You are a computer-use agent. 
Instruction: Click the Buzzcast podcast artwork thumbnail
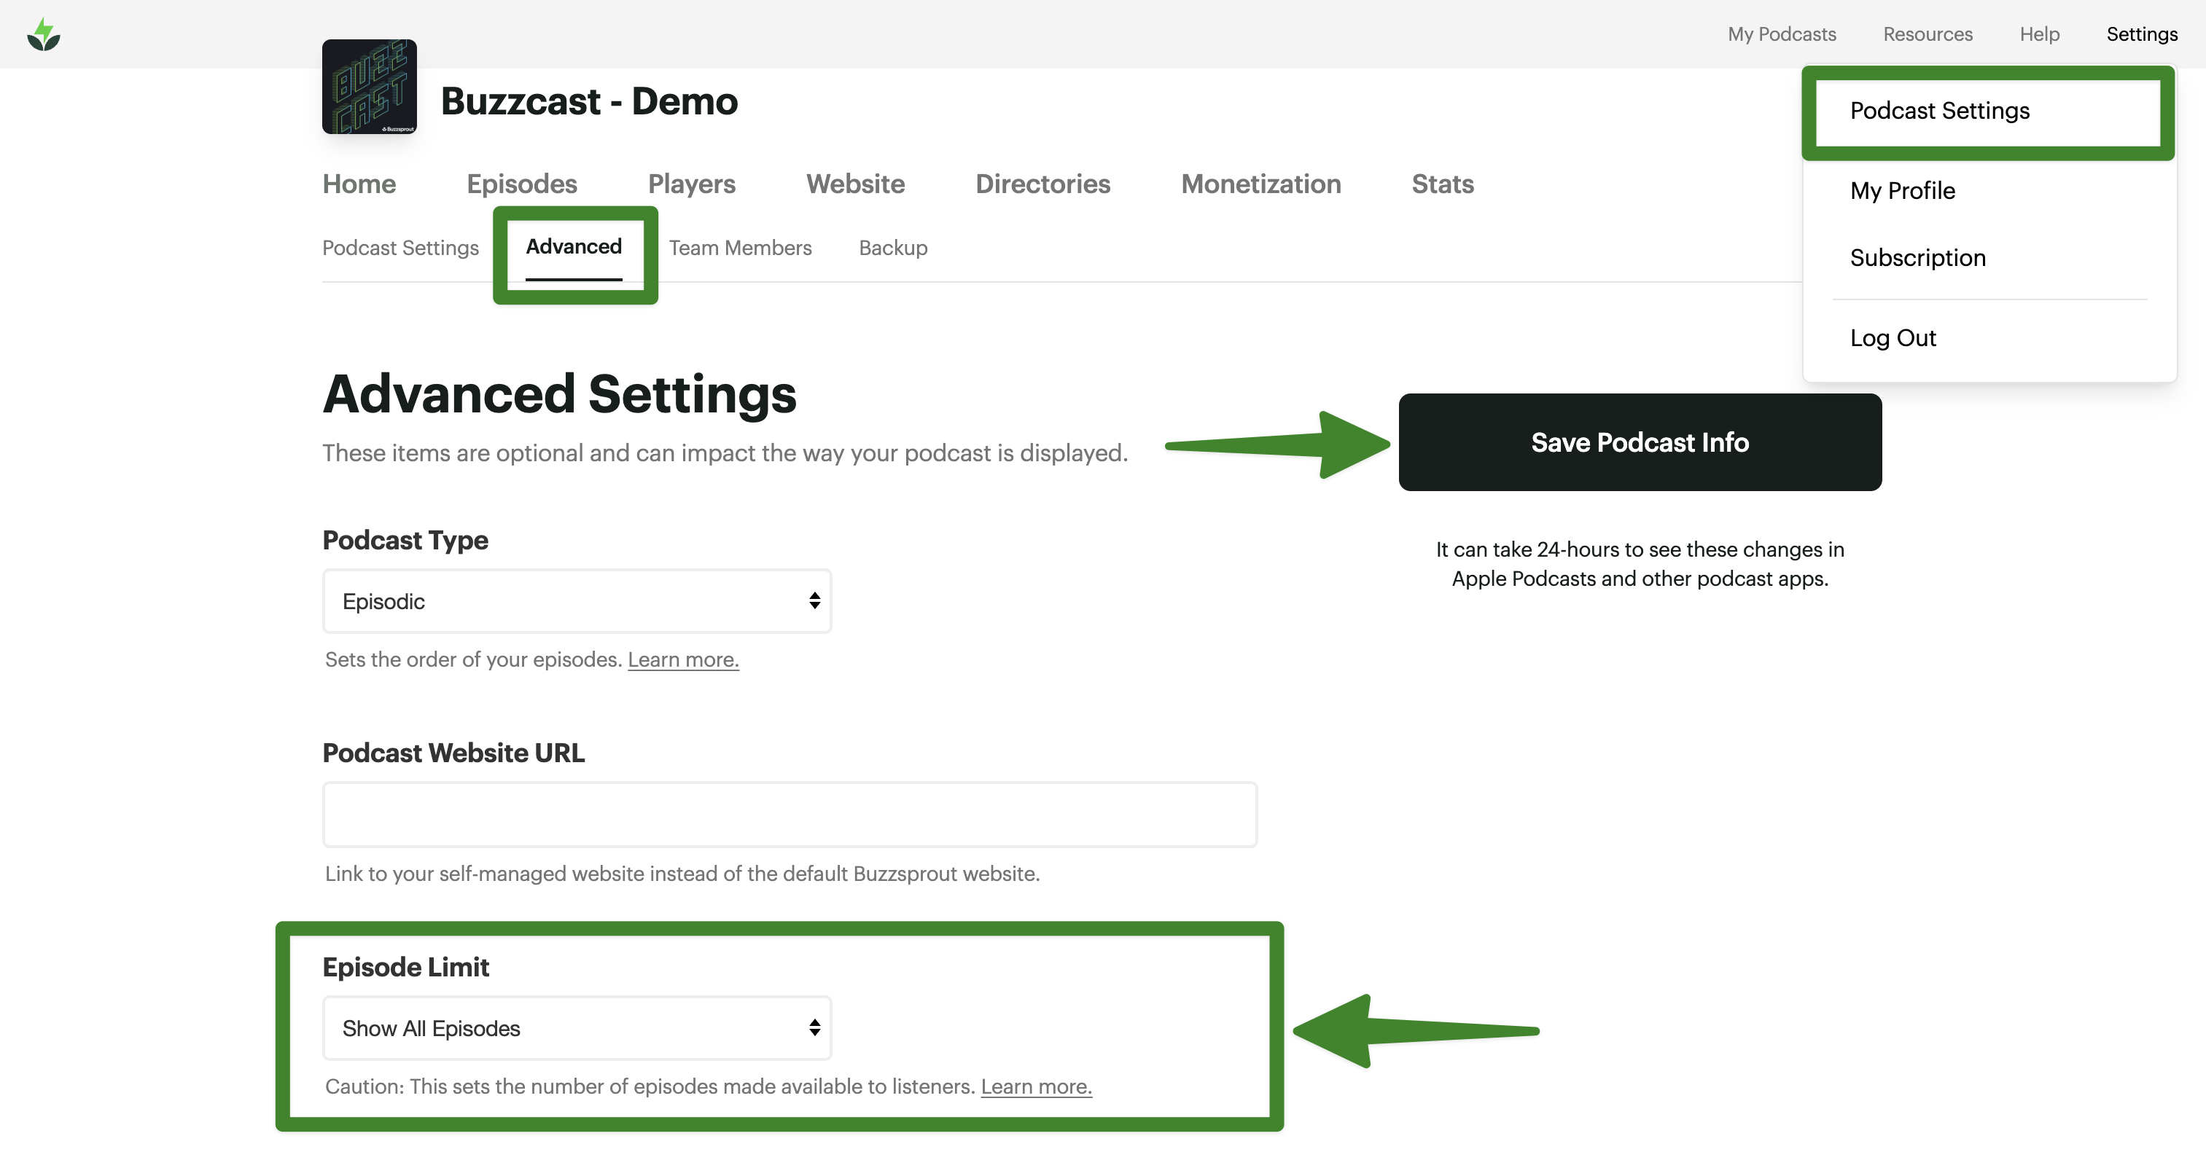pyautogui.click(x=369, y=87)
